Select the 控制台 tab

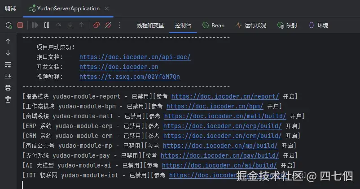click(183, 26)
